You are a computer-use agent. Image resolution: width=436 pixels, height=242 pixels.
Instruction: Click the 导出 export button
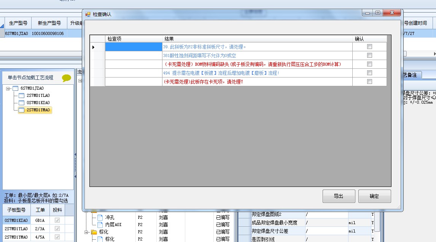(339, 196)
